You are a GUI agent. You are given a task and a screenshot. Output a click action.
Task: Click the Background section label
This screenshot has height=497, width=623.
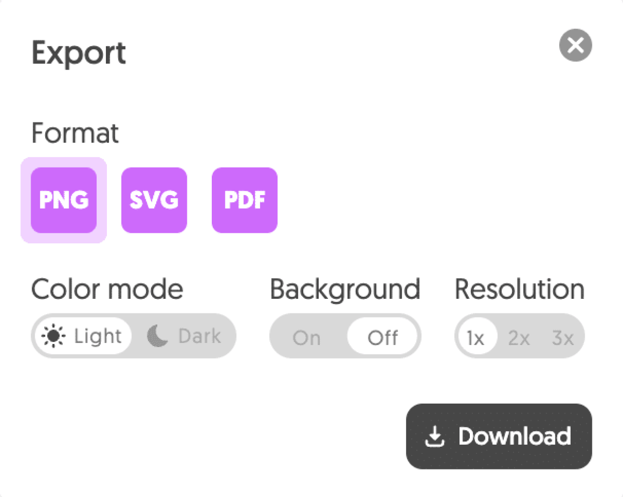pyautogui.click(x=345, y=289)
